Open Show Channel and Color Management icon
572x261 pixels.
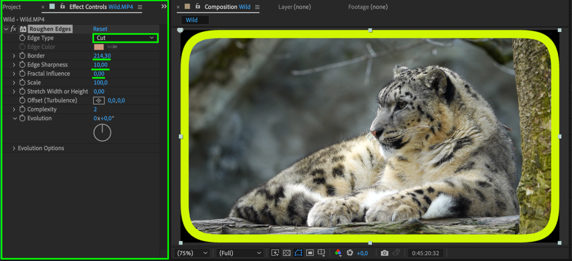pyautogui.click(x=338, y=253)
